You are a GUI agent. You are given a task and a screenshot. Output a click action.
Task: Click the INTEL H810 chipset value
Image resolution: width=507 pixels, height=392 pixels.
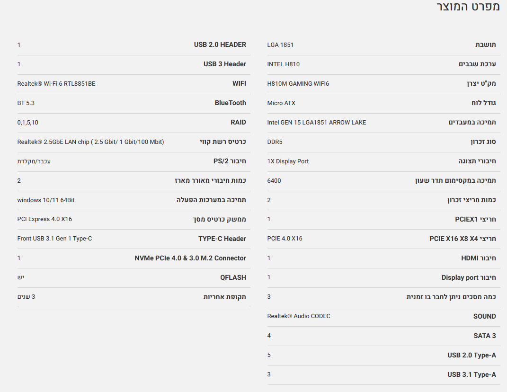pos(283,64)
